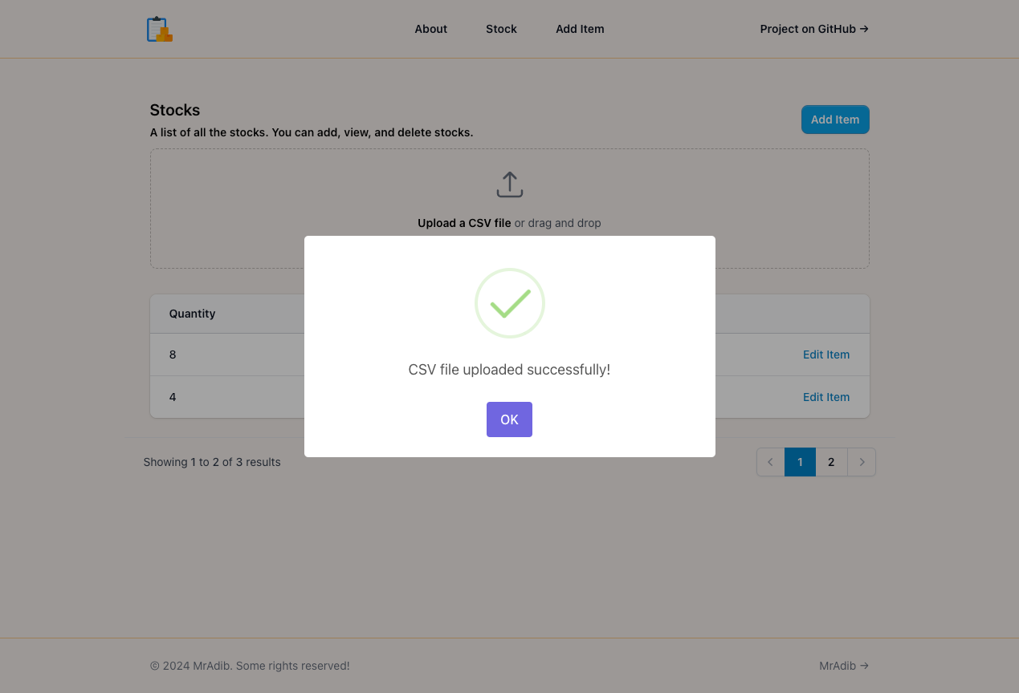Switch to the Stock navigation item
Screen dimensions: 1019x693
coord(501,29)
